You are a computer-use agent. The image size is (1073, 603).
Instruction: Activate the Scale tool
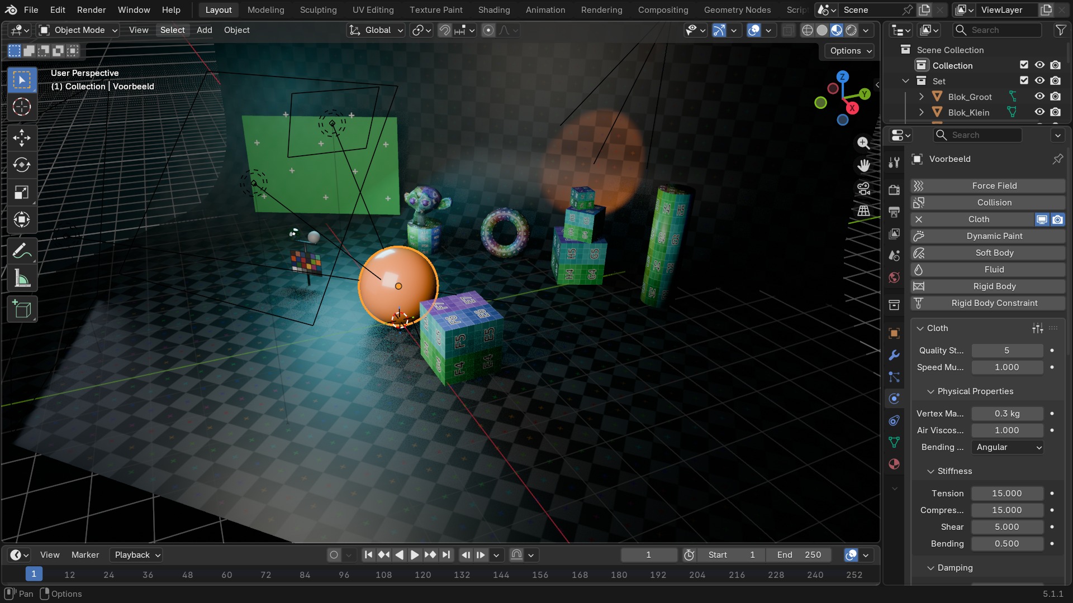pyautogui.click(x=22, y=193)
